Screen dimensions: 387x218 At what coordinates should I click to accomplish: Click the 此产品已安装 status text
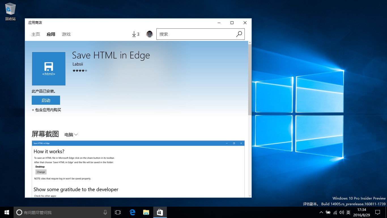point(44,91)
